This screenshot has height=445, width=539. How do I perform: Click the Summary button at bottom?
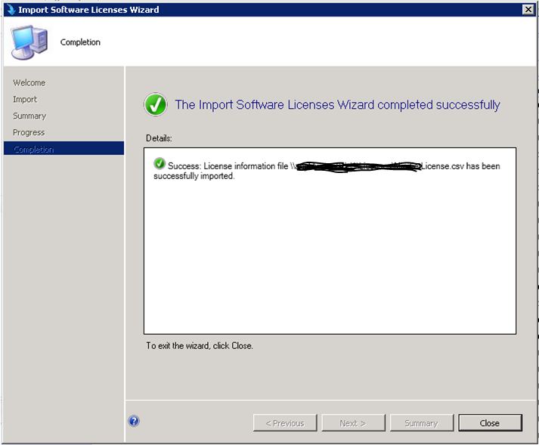421,423
